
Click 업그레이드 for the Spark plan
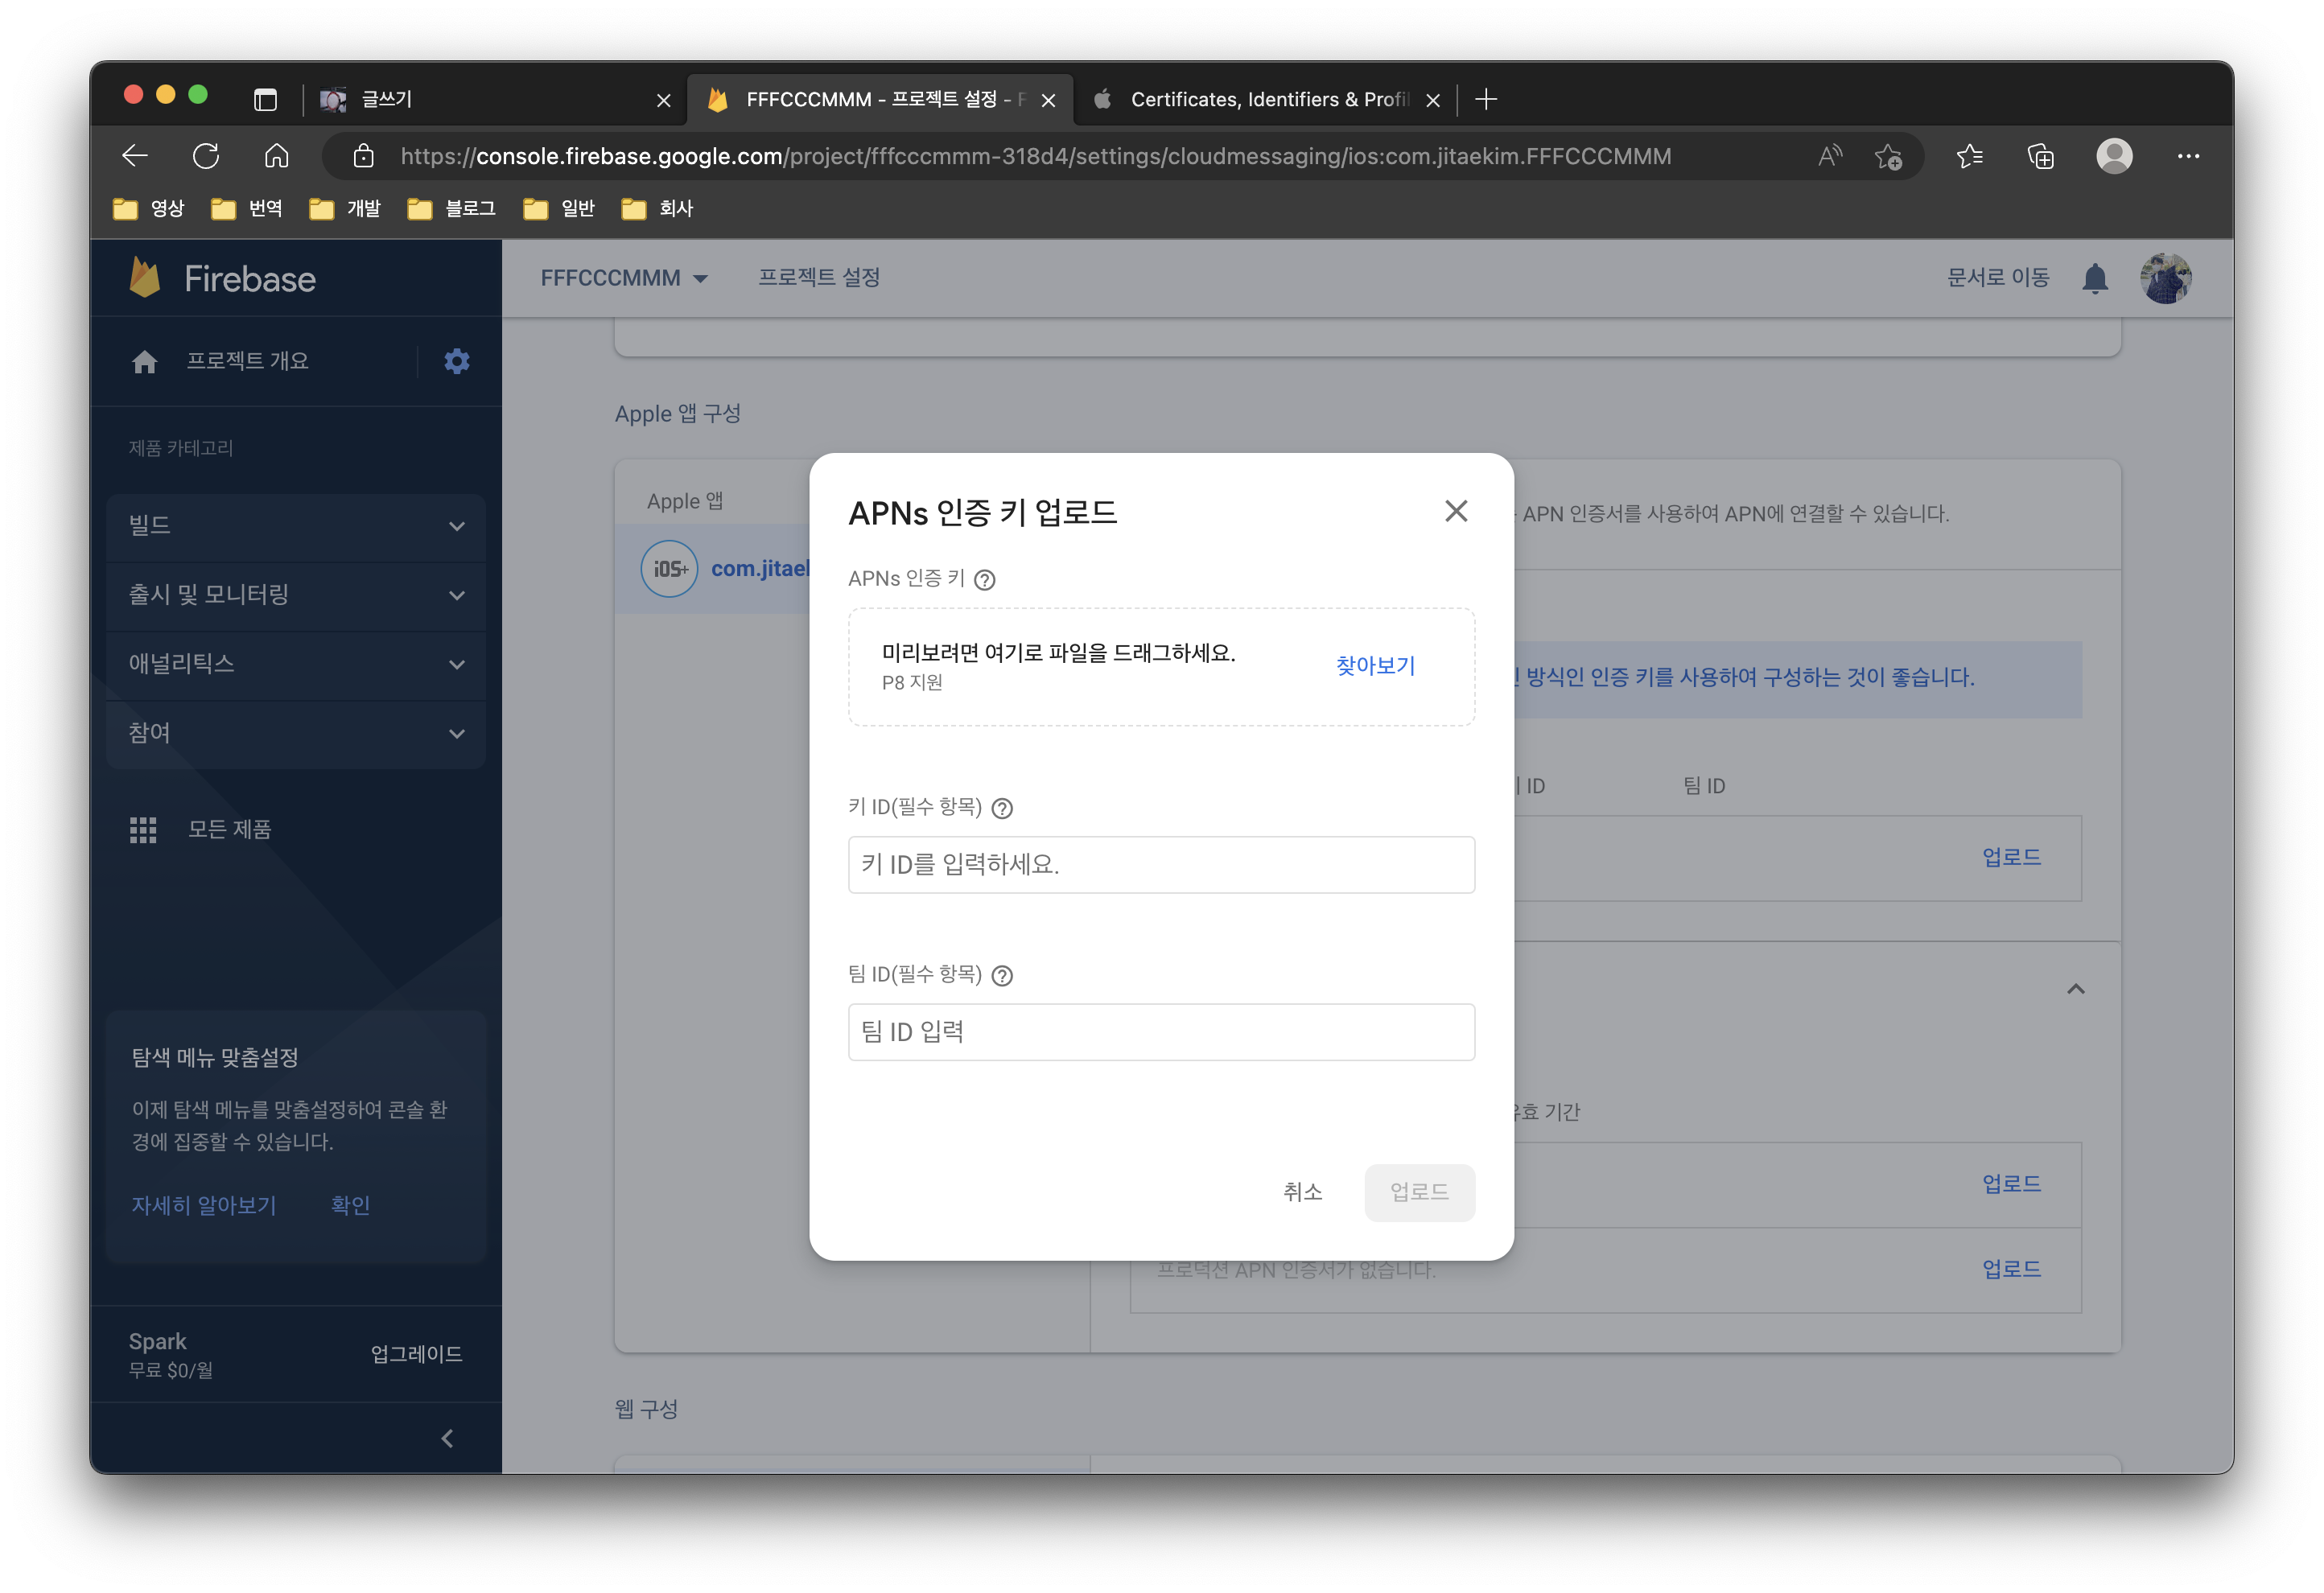[x=416, y=1353]
